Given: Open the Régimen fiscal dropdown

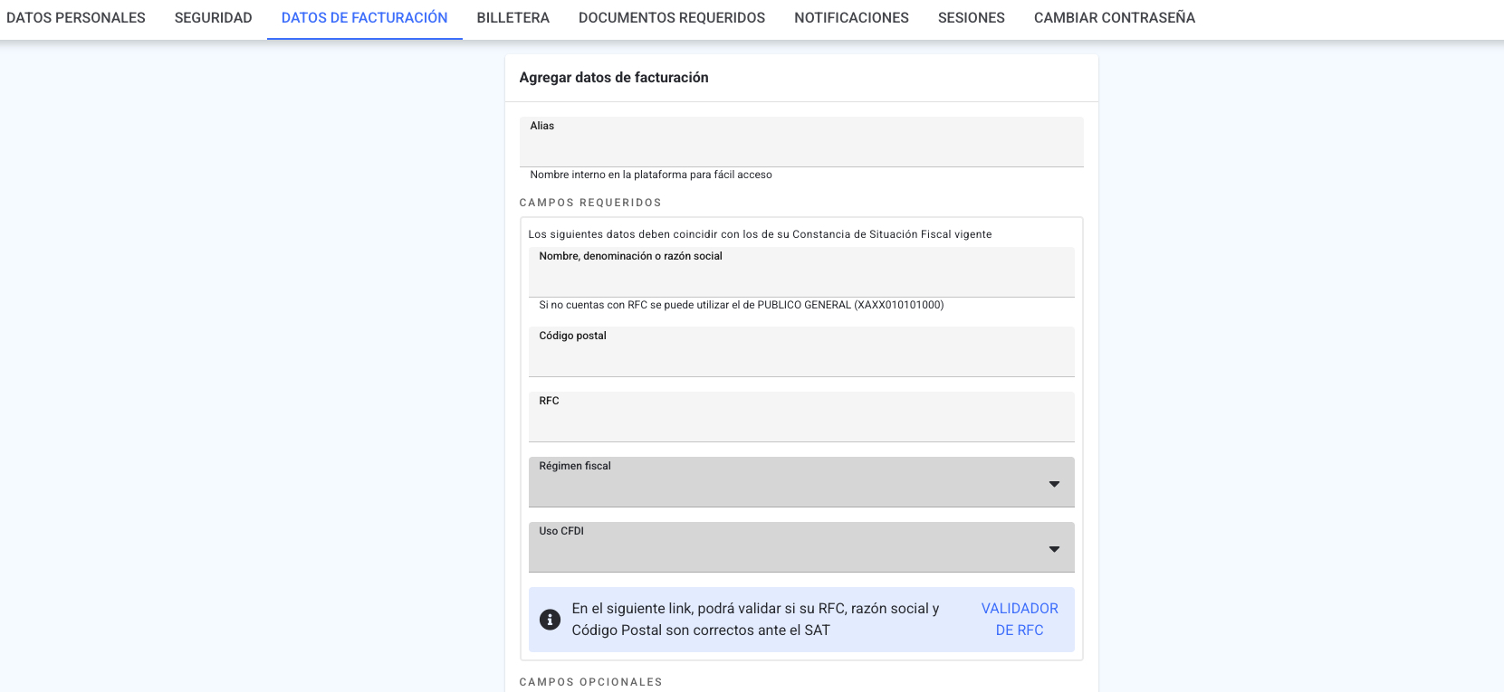Looking at the screenshot, I should point(801,482).
